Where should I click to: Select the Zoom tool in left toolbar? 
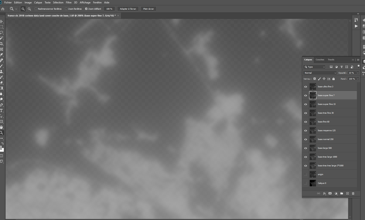click(1, 133)
